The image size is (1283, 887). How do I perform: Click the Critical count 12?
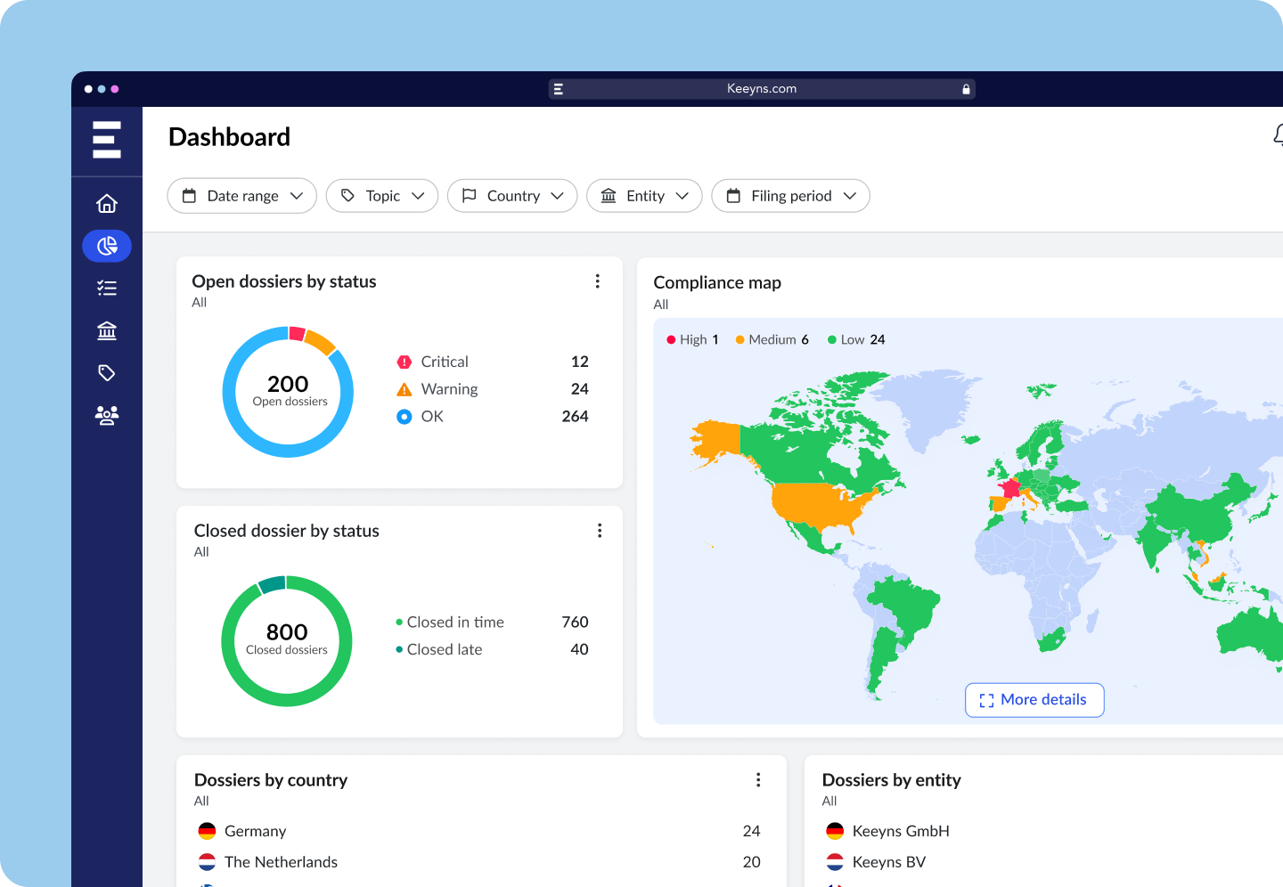tap(580, 362)
